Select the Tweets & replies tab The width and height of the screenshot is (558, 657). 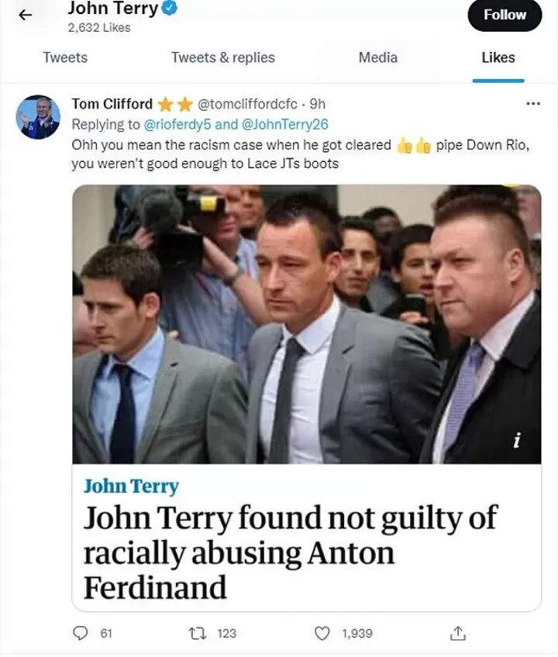tap(223, 57)
